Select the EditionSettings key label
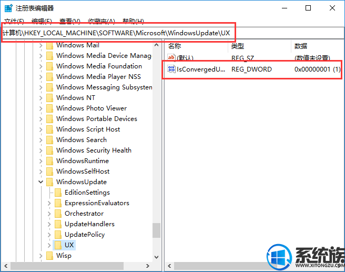This screenshot has height=272, width=345. click(87, 193)
